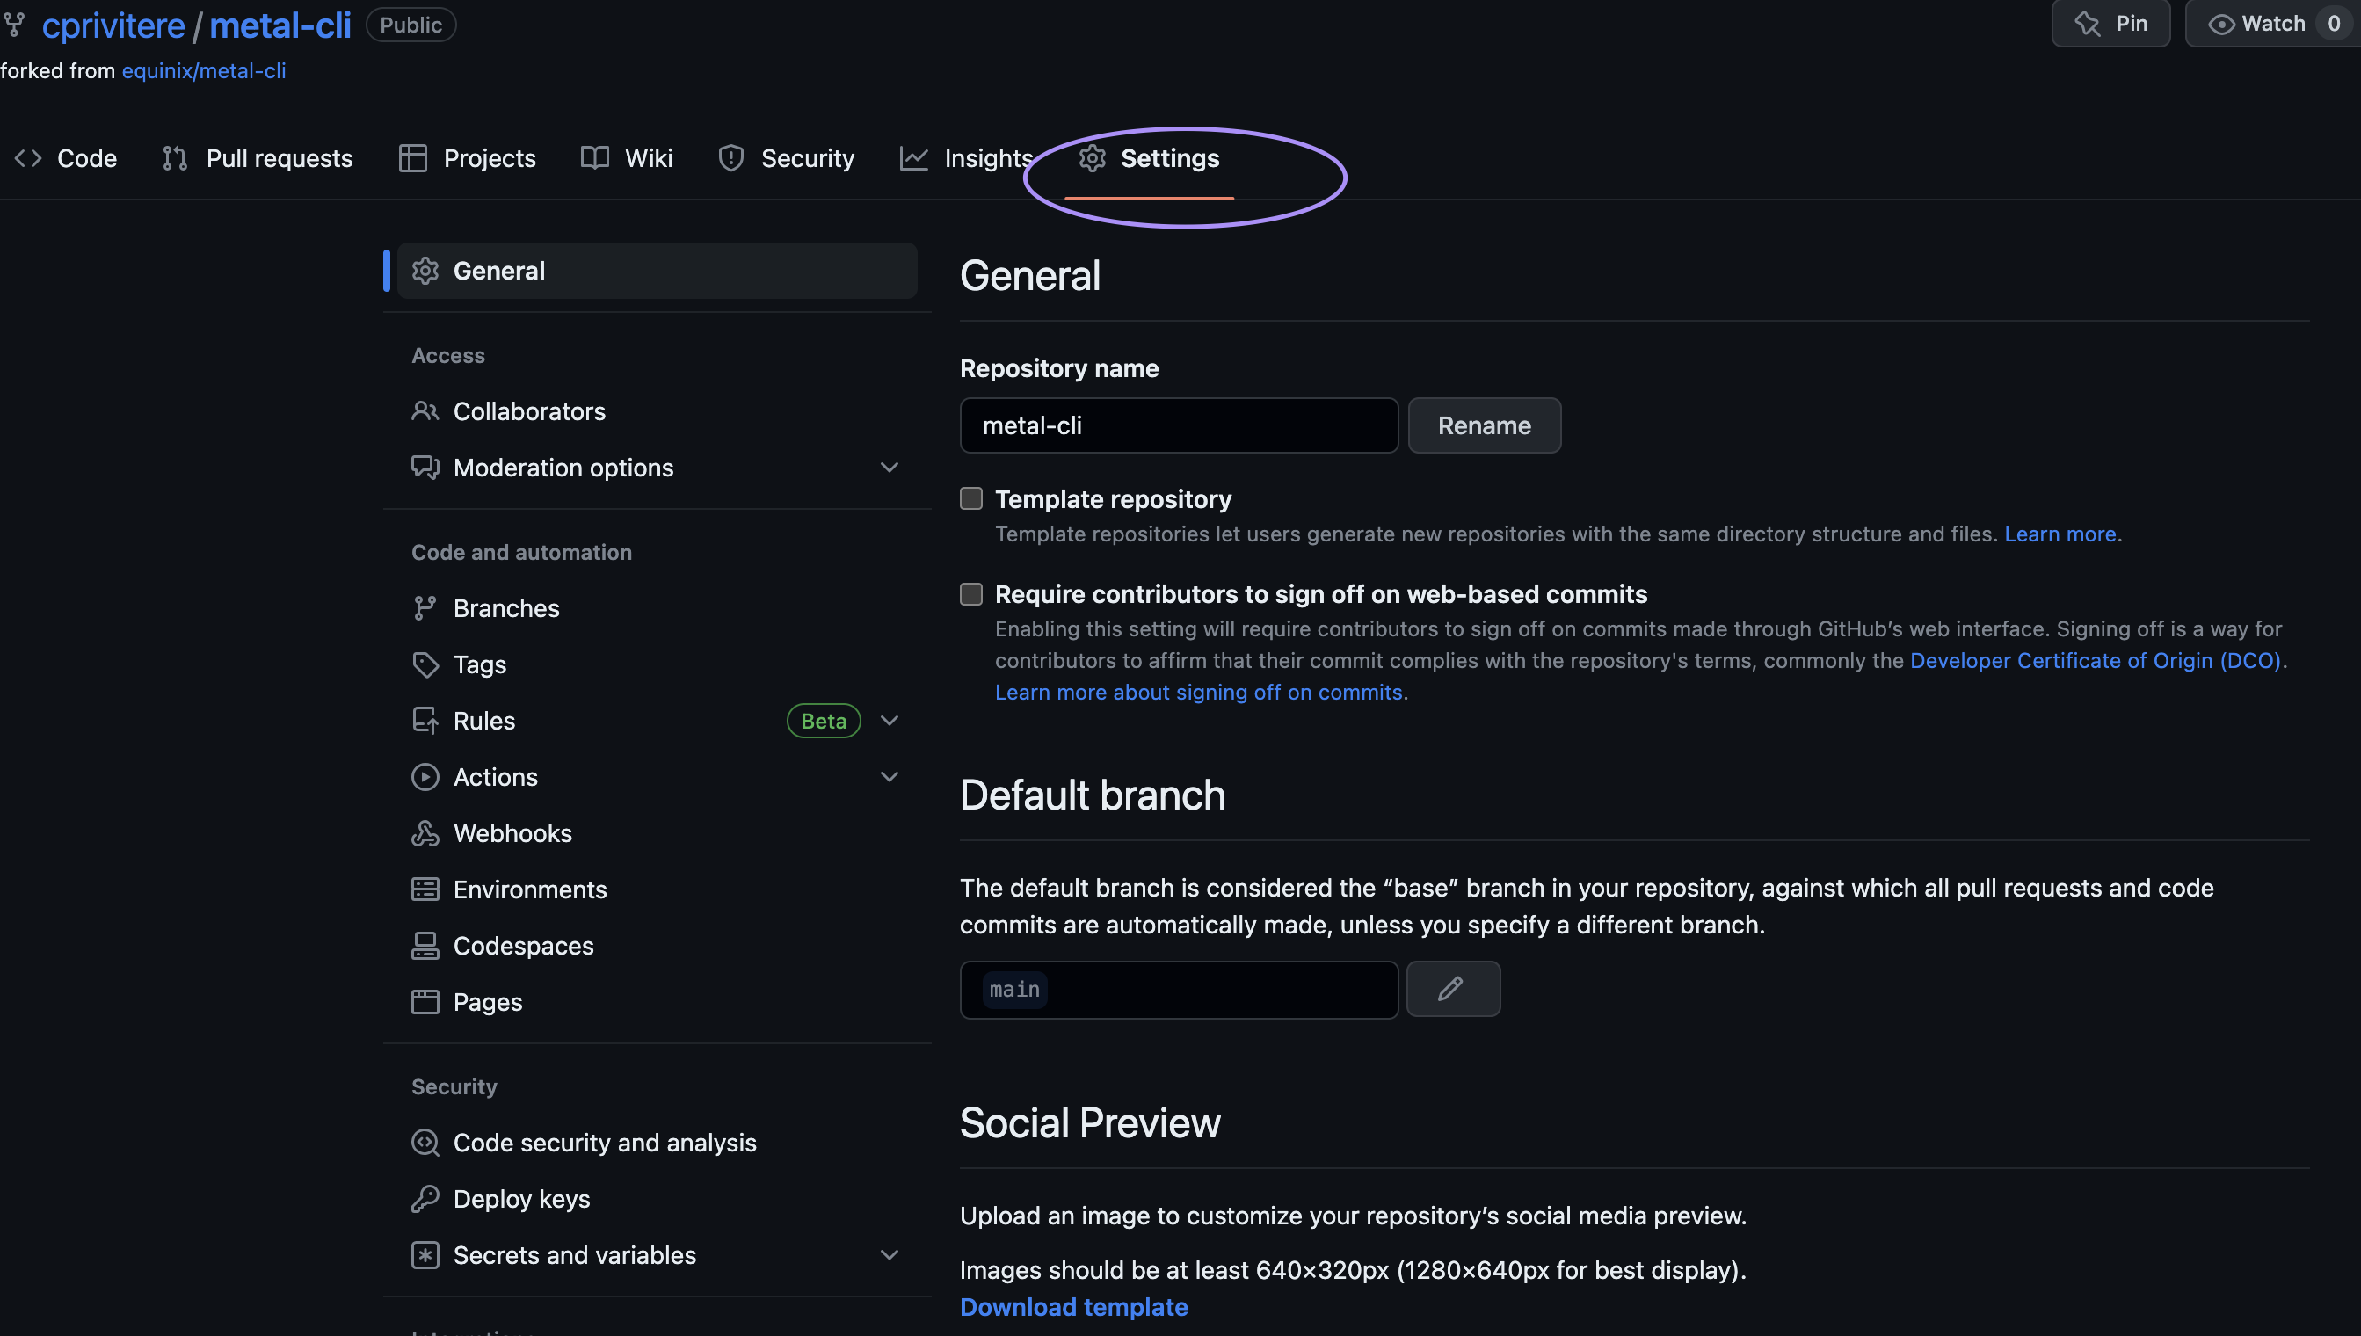
Task: Open Collaborators settings page
Action: pos(657,411)
